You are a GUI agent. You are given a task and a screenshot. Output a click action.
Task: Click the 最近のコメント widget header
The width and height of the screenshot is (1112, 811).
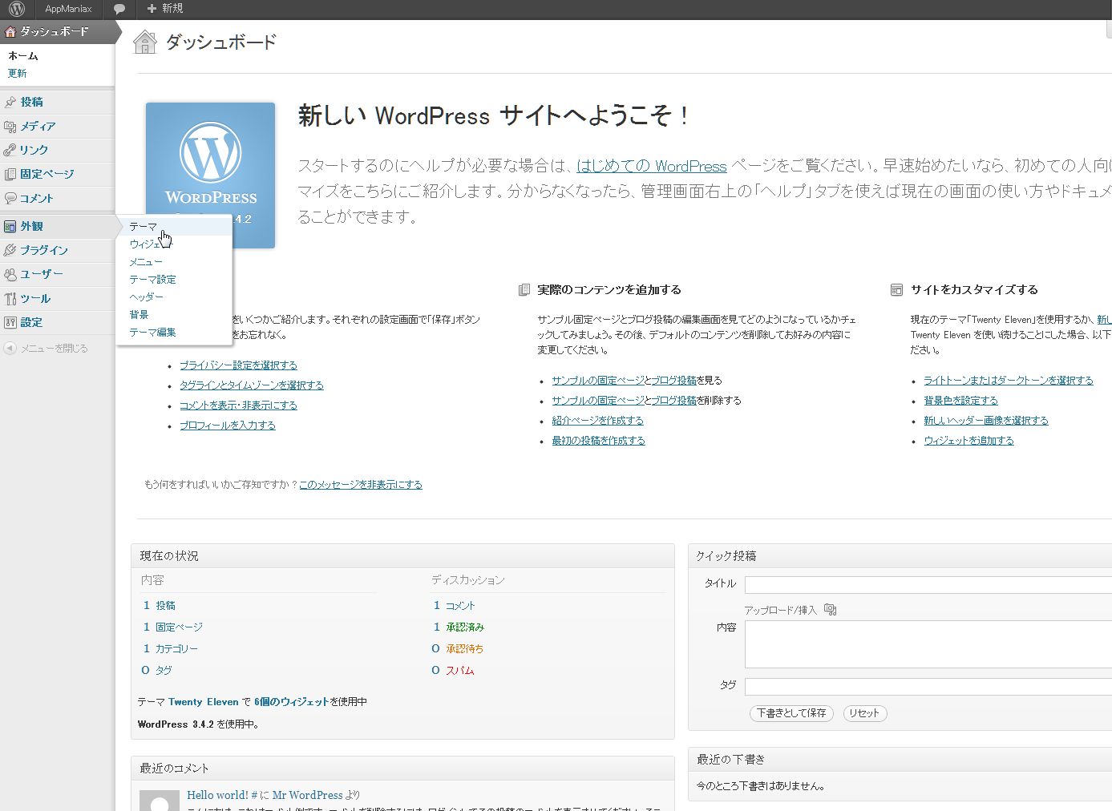pyautogui.click(x=402, y=768)
